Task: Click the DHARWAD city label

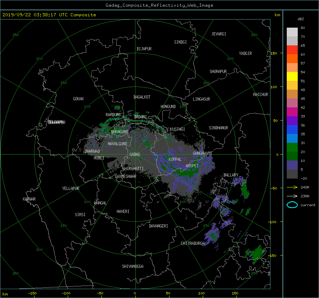Action: coord(92,151)
